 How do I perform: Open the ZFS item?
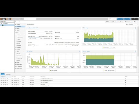point(20,60)
